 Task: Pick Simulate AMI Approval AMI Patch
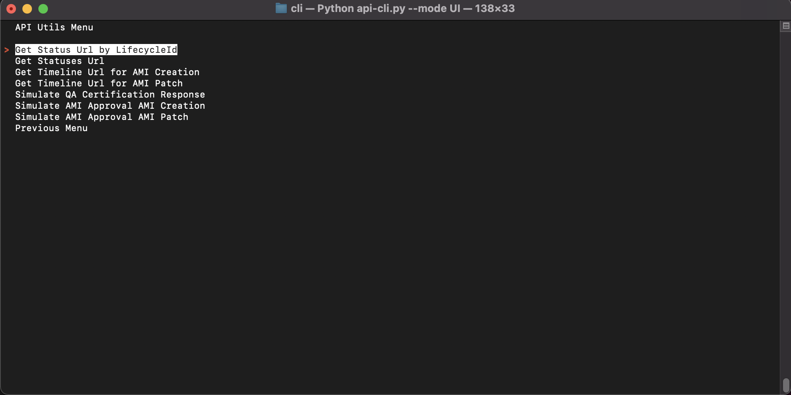(101, 117)
